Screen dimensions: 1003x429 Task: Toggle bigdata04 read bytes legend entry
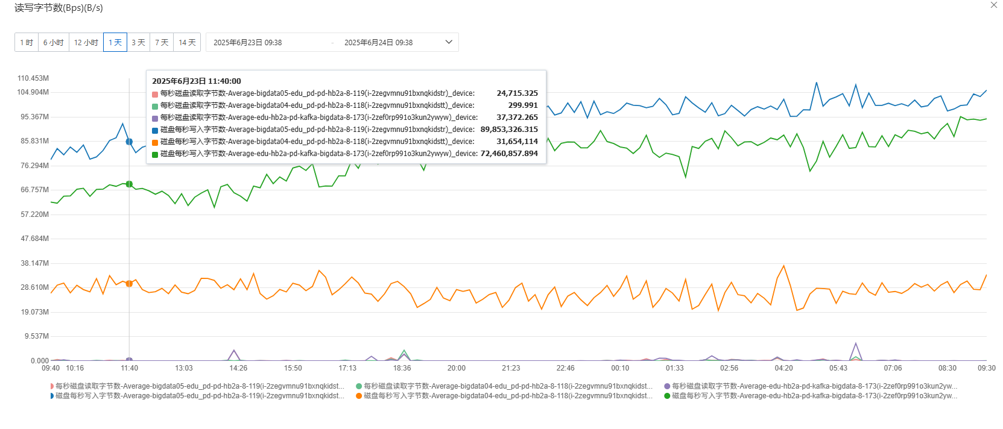504,386
